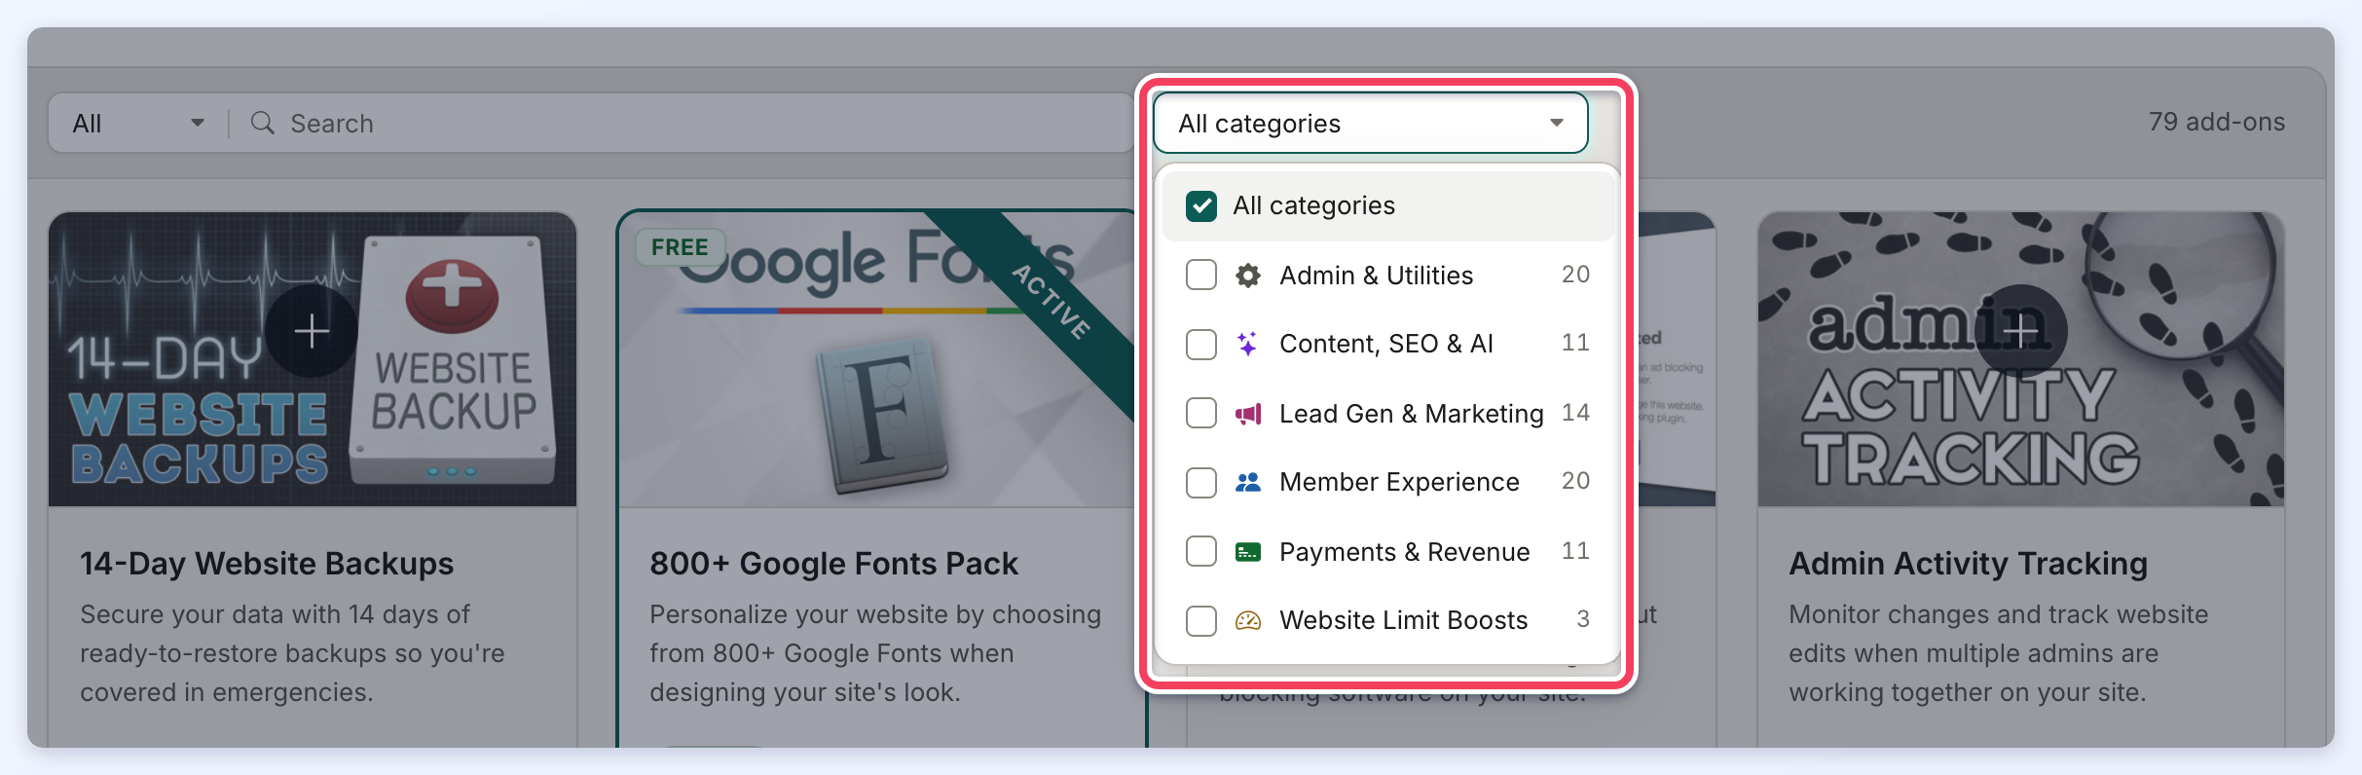Viewport: 2362px width, 775px height.
Task: Click the plus icon on Admin Activity Tracking image
Action: pyautogui.click(x=2021, y=331)
